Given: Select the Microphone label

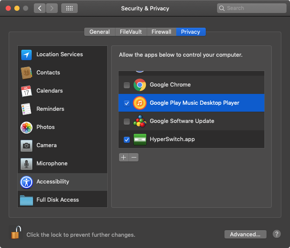Looking at the screenshot, I should click(52, 163).
